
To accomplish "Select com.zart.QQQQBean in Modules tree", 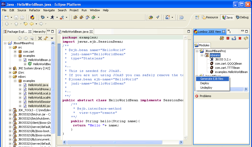I will click(228, 64).
